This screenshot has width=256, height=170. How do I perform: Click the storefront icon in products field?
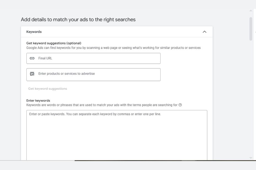[x=32, y=74]
